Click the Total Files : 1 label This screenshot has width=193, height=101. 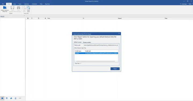point(78,63)
